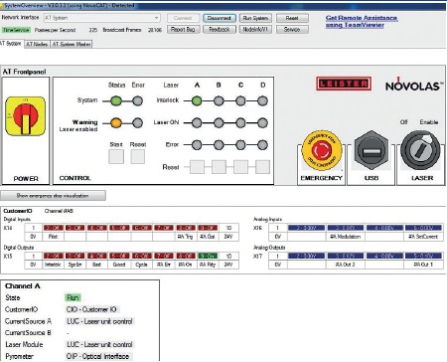Click the Leister logo
The height and width of the screenshot is (362, 447).
[x=344, y=84]
